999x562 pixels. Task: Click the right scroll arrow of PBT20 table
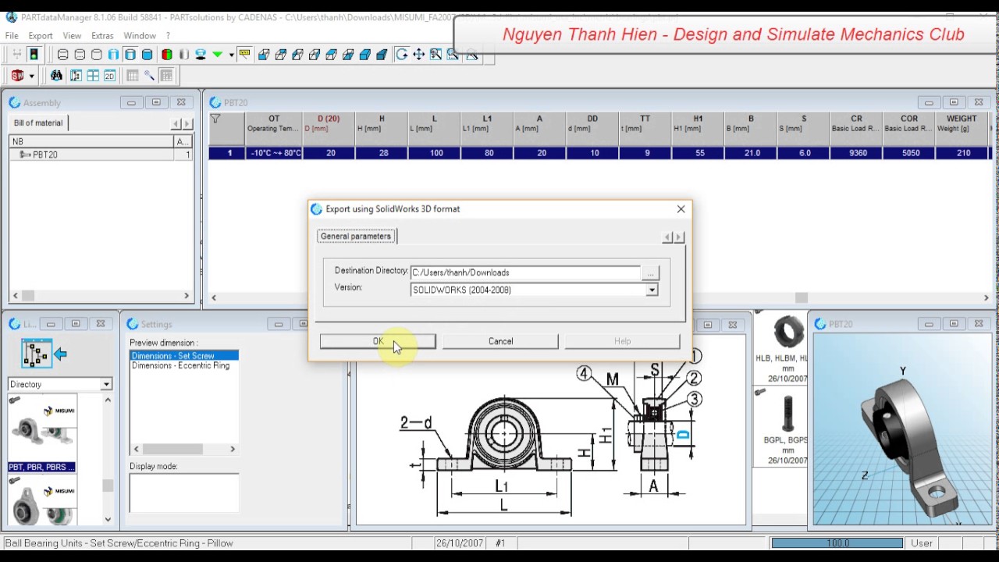click(x=986, y=297)
